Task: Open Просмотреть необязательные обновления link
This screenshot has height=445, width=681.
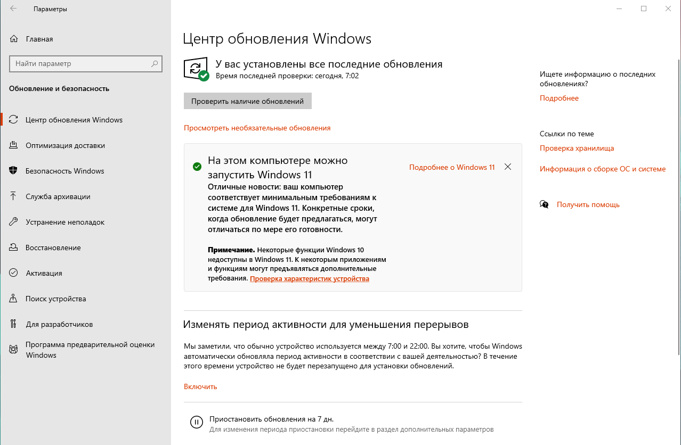Action: pyautogui.click(x=257, y=128)
